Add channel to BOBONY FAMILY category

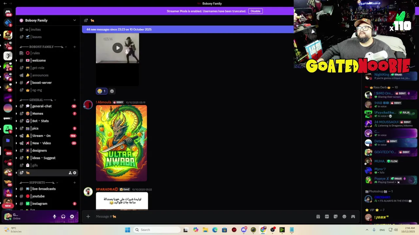75,47
